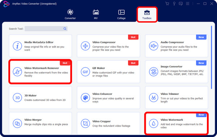The height and width of the screenshot is (137, 217).
Task: Select the Toolbox tab
Action: coord(147,14)
